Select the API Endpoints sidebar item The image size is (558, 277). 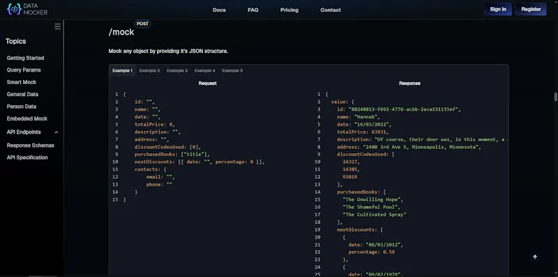[x=24, y=132]
